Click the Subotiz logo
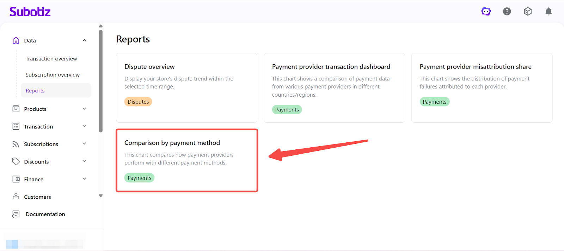This screenshot has width=564, height=251. (x=30, y=12)
